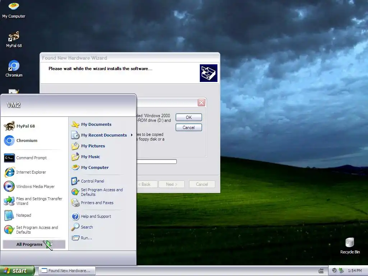
Task: Select My Computer desktop shortcut
Action: click(x=14, y=10)
